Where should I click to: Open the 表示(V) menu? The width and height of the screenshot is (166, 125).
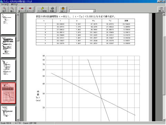(x=14, y=5)
